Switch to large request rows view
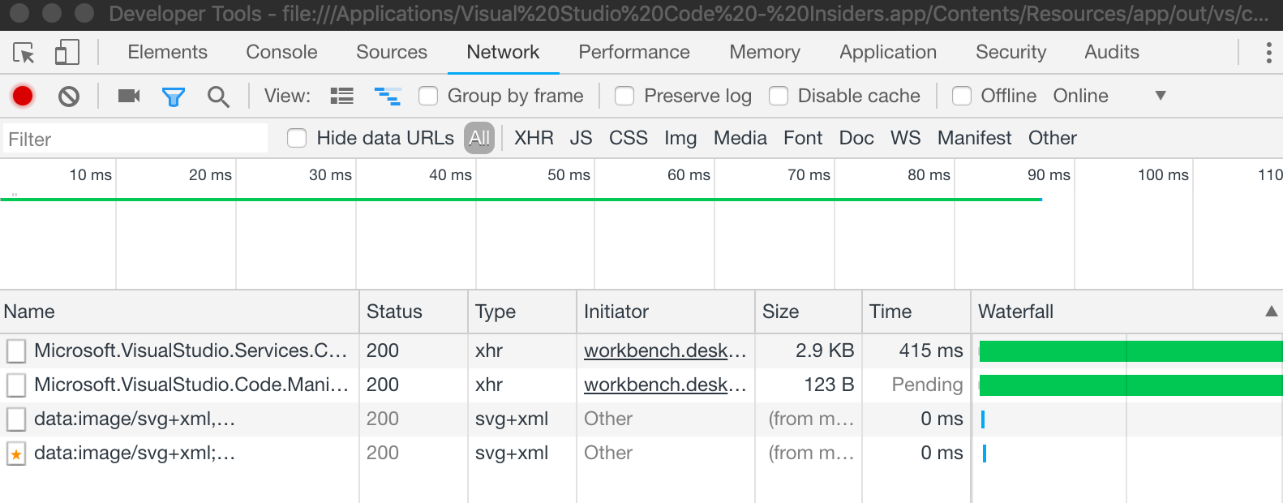 [x=342, y=97]
